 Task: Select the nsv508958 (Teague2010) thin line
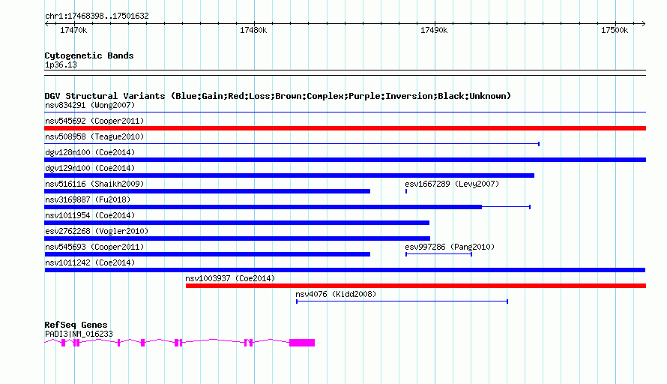(x=292, y=144)
